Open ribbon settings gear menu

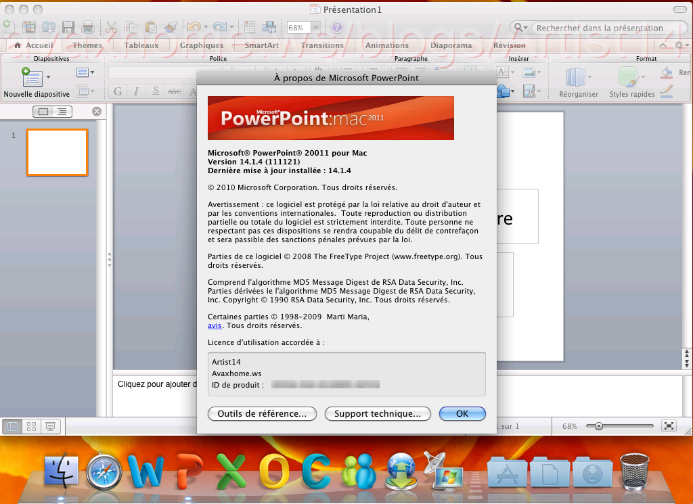point(681,45)
